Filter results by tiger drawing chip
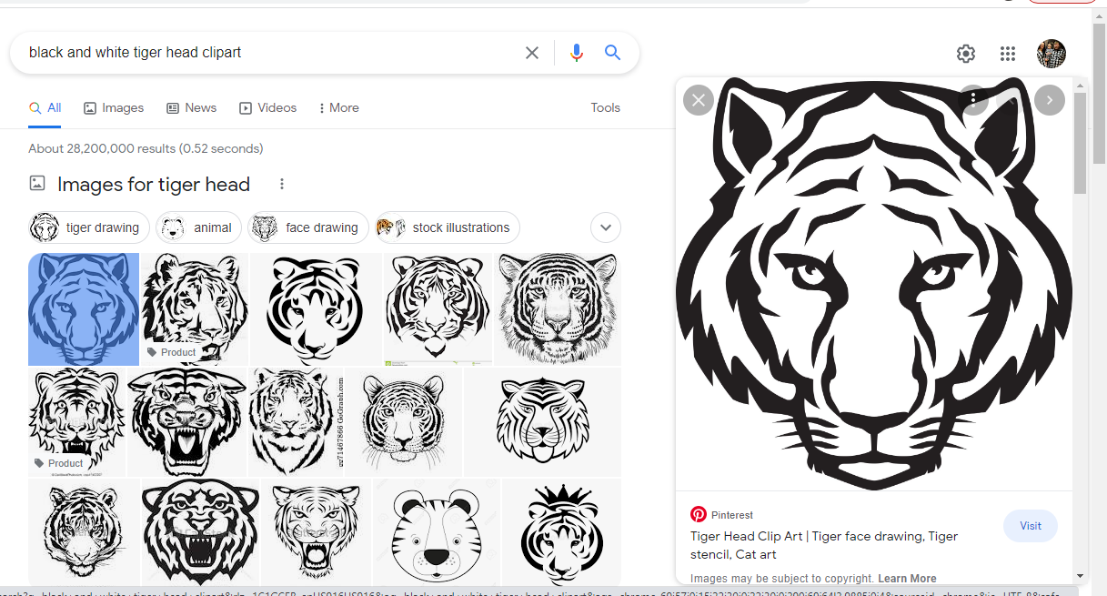 [x=88, y=227]
